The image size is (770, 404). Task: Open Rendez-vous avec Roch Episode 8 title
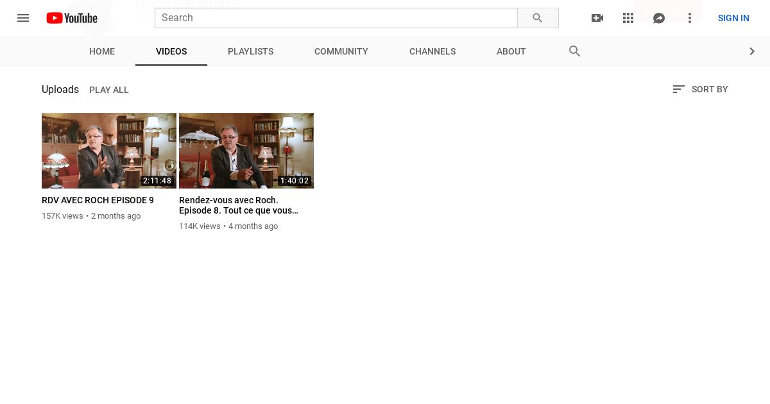[239, 205]
